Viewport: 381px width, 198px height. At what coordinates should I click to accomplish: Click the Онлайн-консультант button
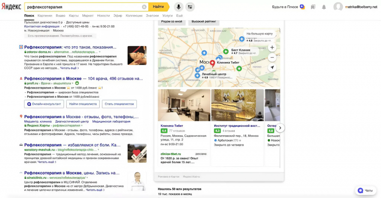(x=44, y=104)
